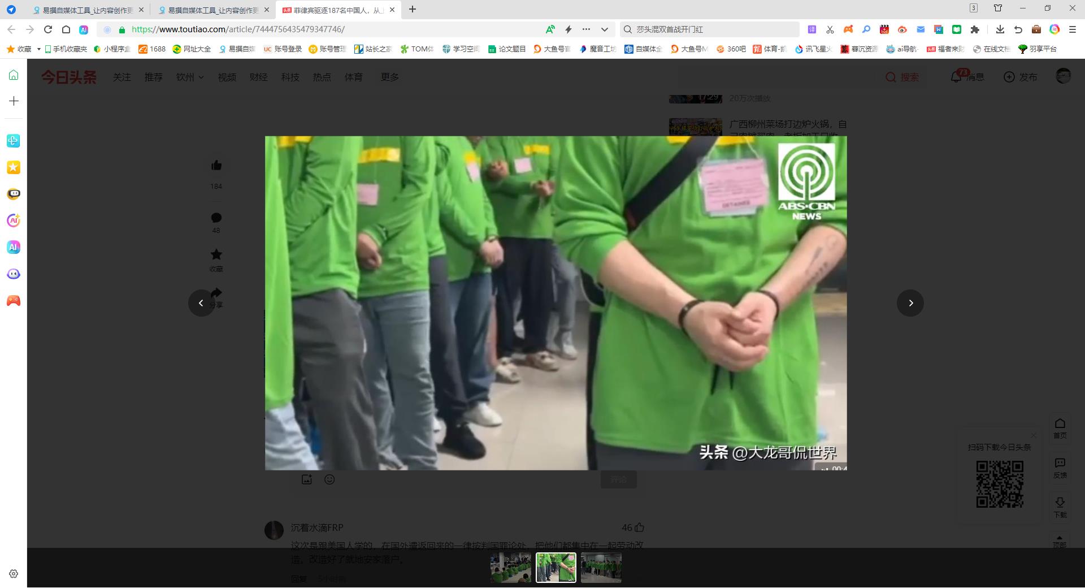Open the 视频 navigation item

pyautogui.click(x=227, y=77)
